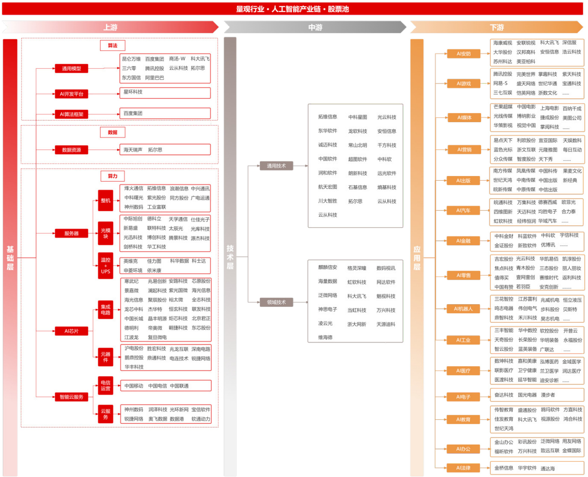Switch to the 下游 arrow header

pyautogui.click(x=497, y=27)
